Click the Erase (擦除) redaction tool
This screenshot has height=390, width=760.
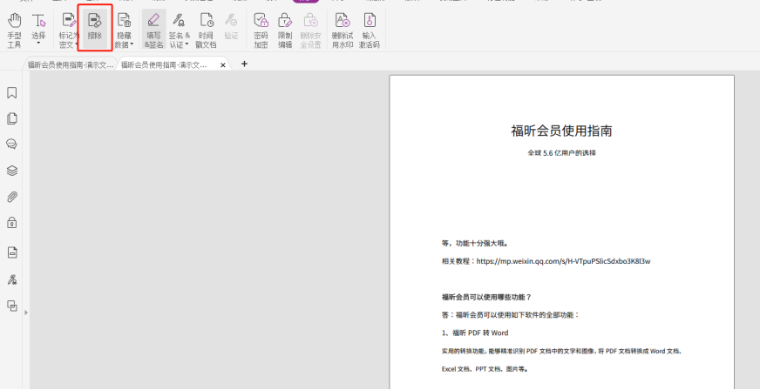point(95,28)
